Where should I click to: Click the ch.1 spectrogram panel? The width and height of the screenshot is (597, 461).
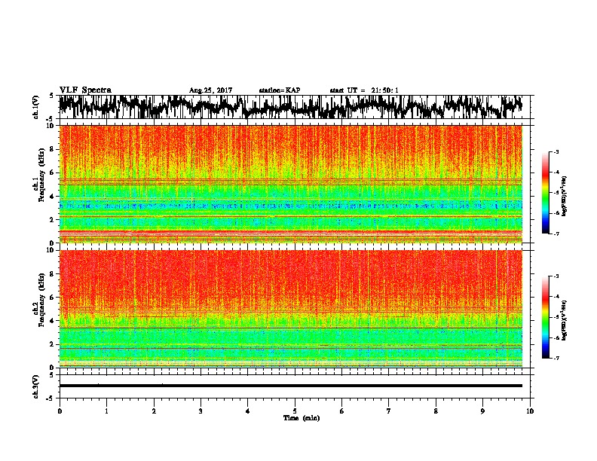(x=291, y=184)
